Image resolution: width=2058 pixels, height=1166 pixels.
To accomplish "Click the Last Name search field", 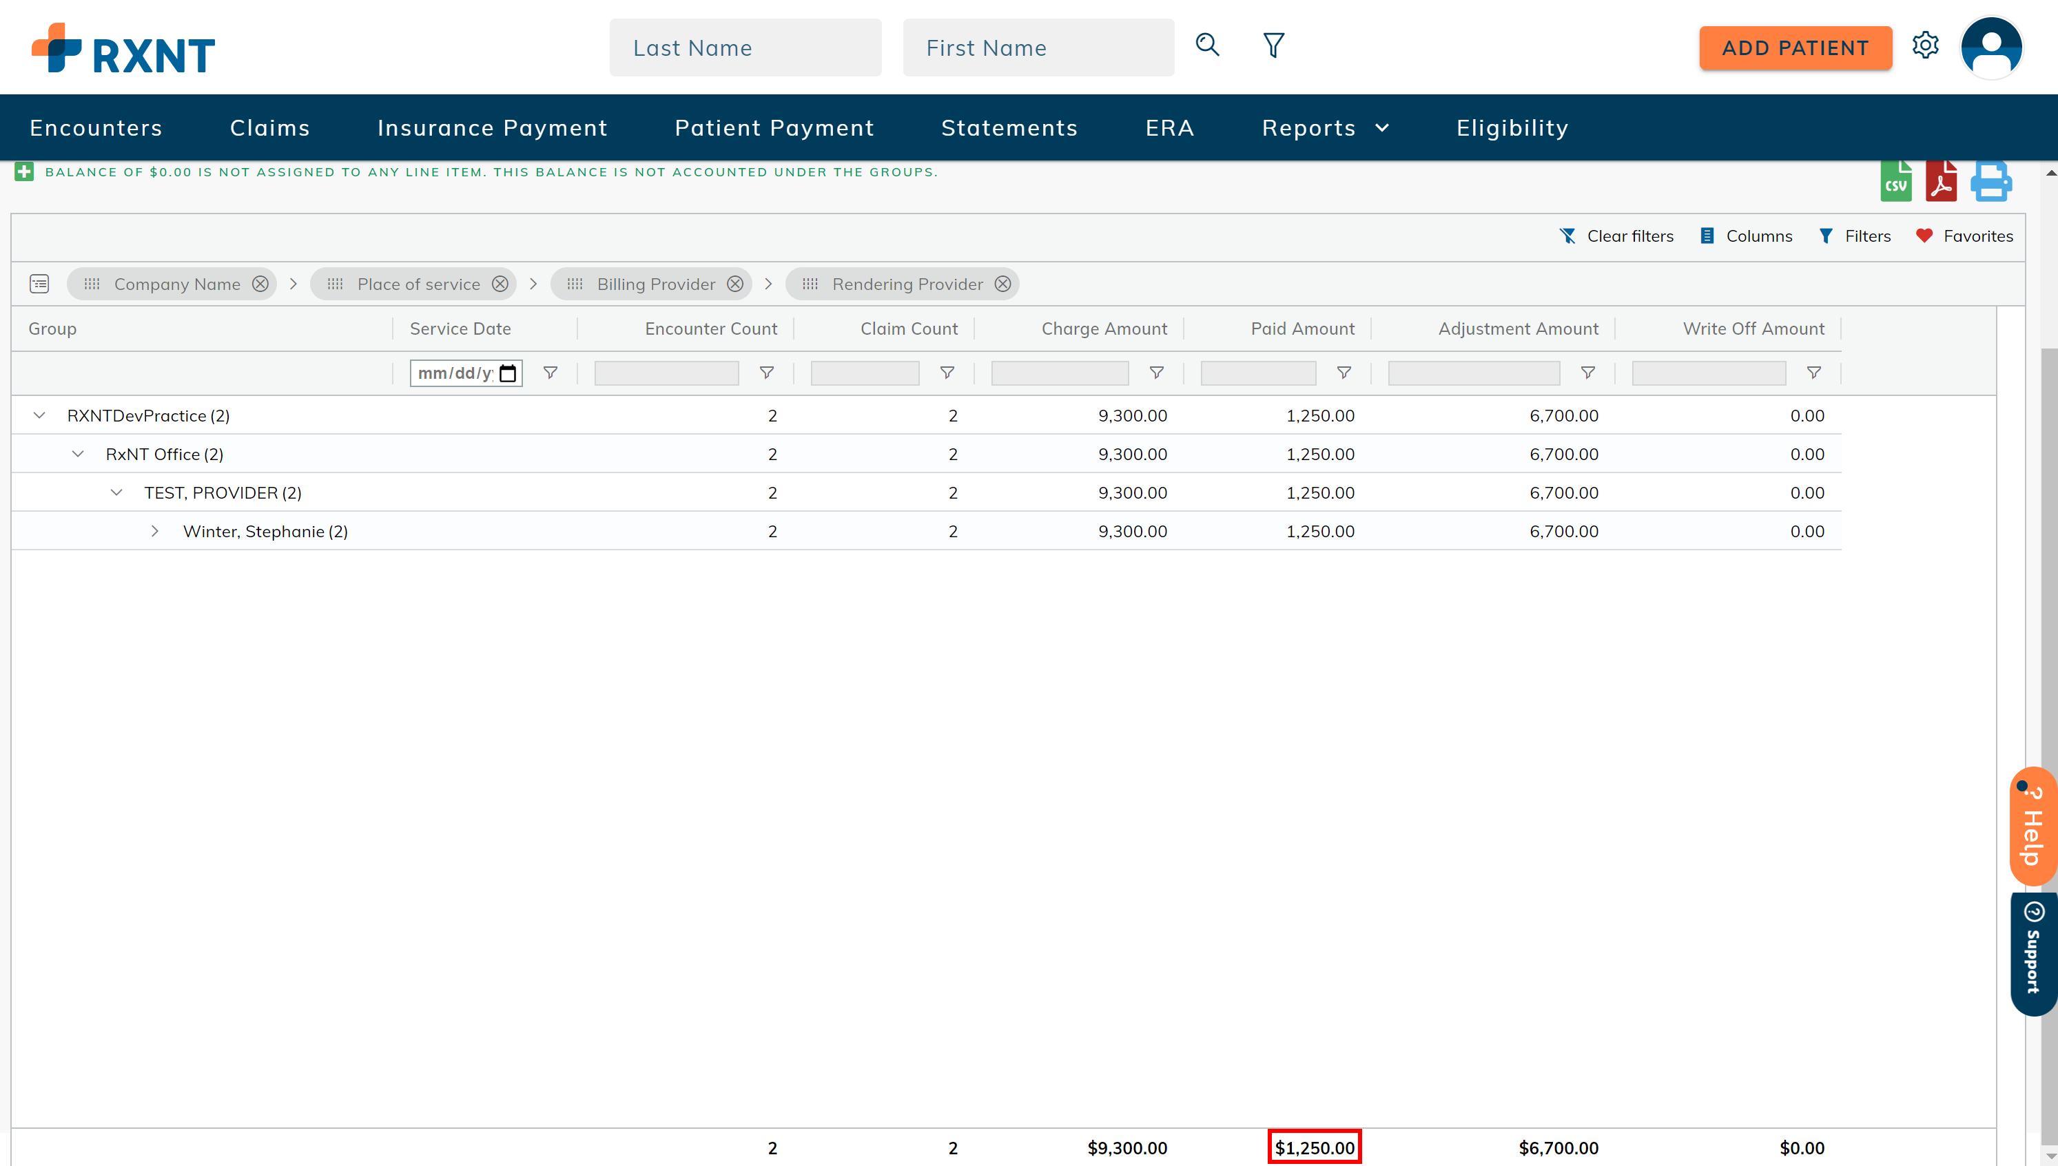I will click(745, 48).
